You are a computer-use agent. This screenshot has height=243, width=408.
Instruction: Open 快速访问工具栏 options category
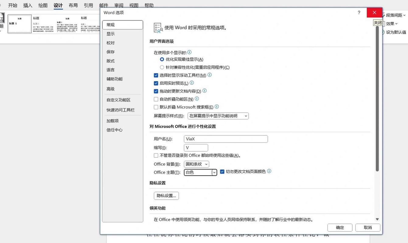click(123, 110)
